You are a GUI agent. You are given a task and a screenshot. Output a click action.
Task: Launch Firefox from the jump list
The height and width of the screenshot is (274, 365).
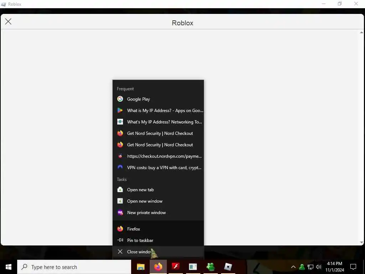click(158, 229)
